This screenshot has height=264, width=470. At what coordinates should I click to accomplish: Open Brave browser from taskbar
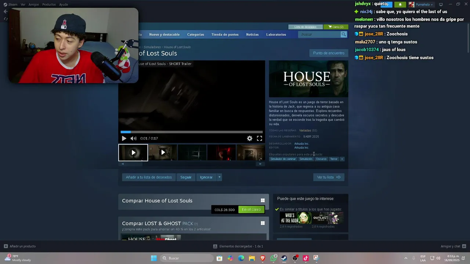click(x=263, y=258)
